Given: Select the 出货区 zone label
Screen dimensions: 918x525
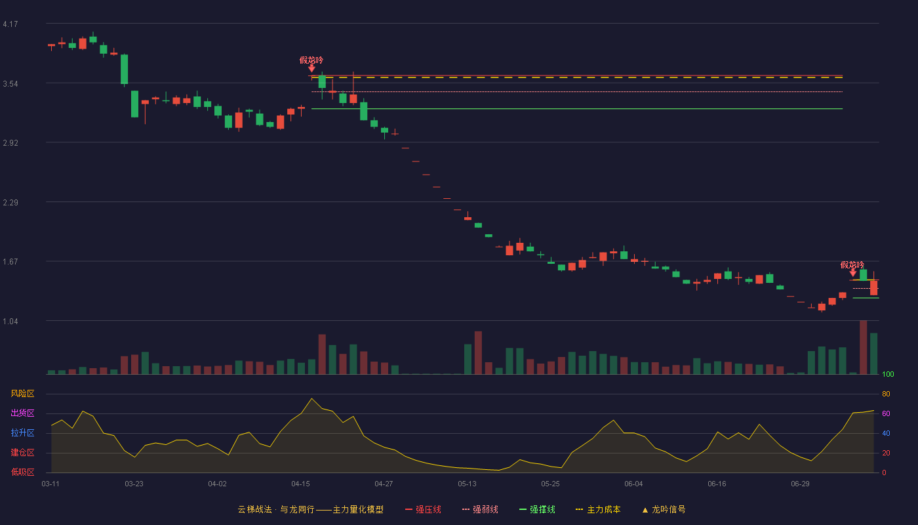Looking at the screenshot, I should click(x=22, y=413).
